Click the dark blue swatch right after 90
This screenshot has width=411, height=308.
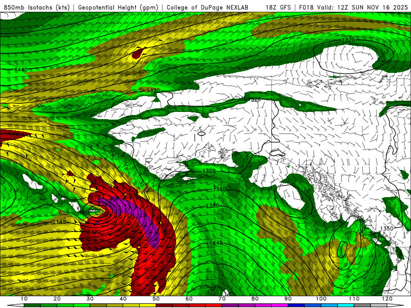point(296,305)
